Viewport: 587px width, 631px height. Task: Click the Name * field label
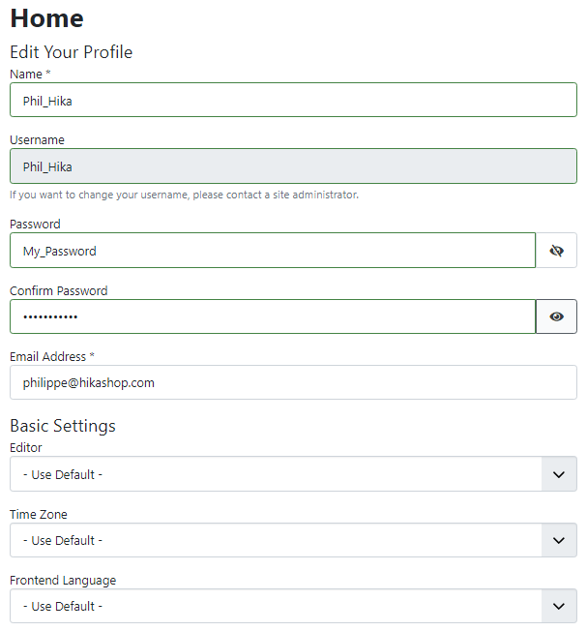[x=30, y=75]
